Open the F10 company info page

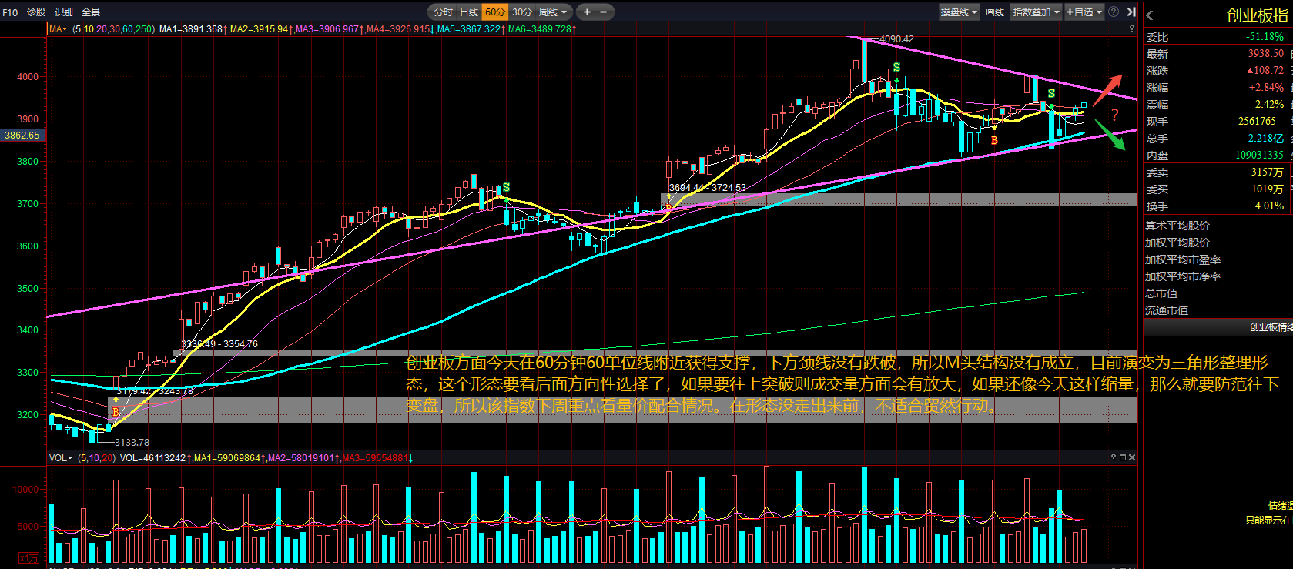click(10, 12)
